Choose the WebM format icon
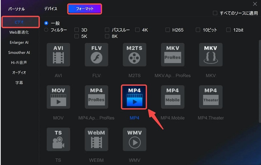 [96, 139]
